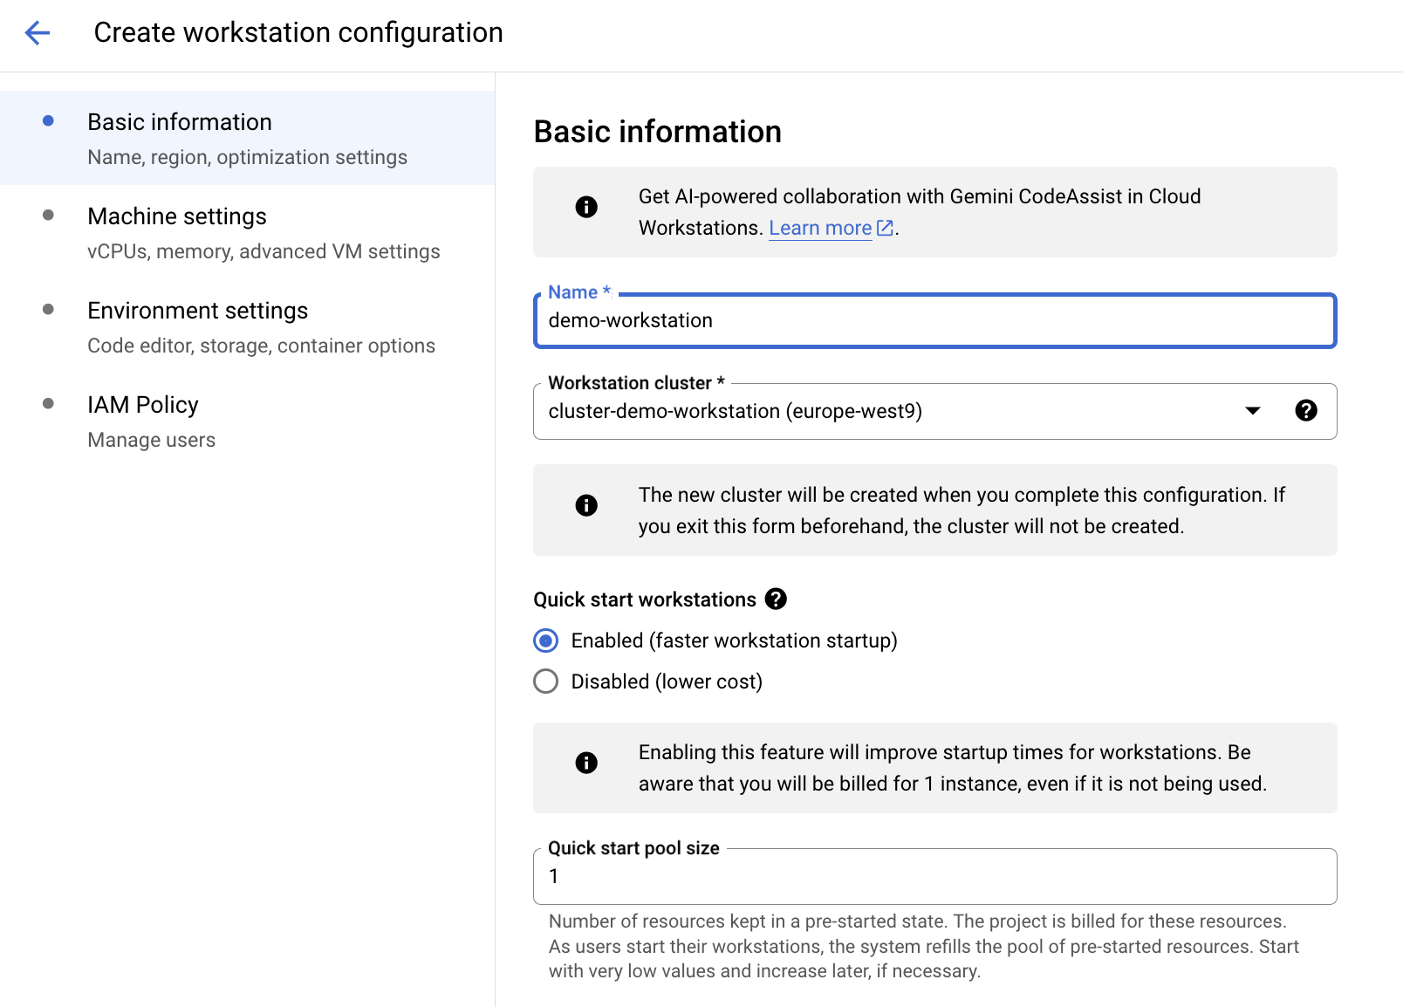Go to Machine settings step
Image resolution: width=1403 pixels, height=1007 pixels.
(177, 216)
